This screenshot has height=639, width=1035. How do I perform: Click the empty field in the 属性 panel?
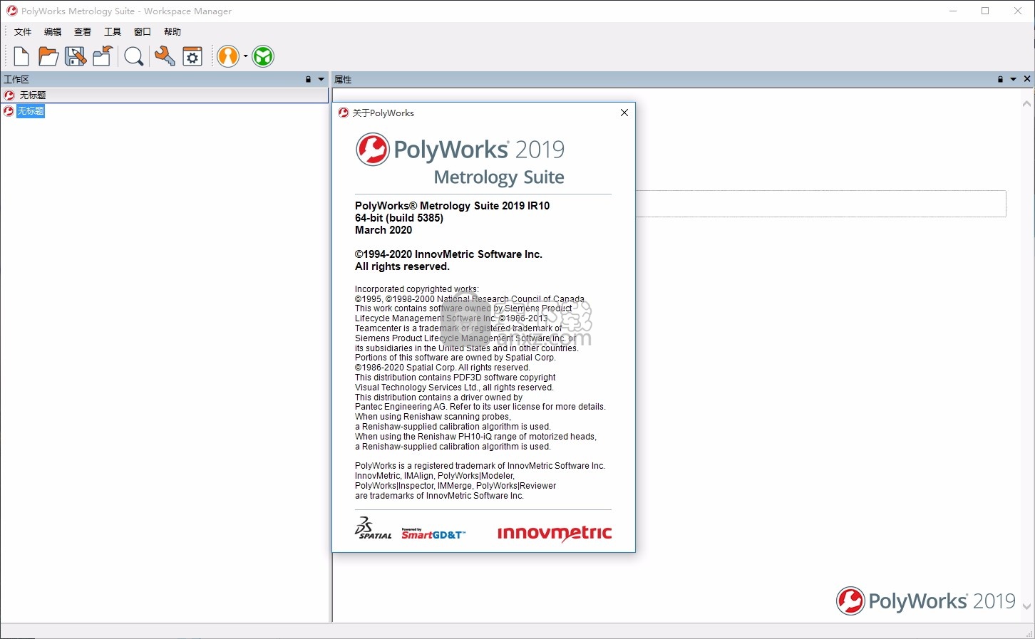tap(820, 204)
